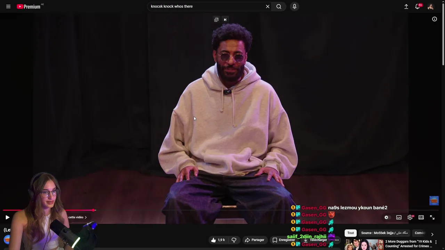This screenshot has width=445, height=250.
Task: Open the three-dot more actions menu
Action: (x=337, y=240)
